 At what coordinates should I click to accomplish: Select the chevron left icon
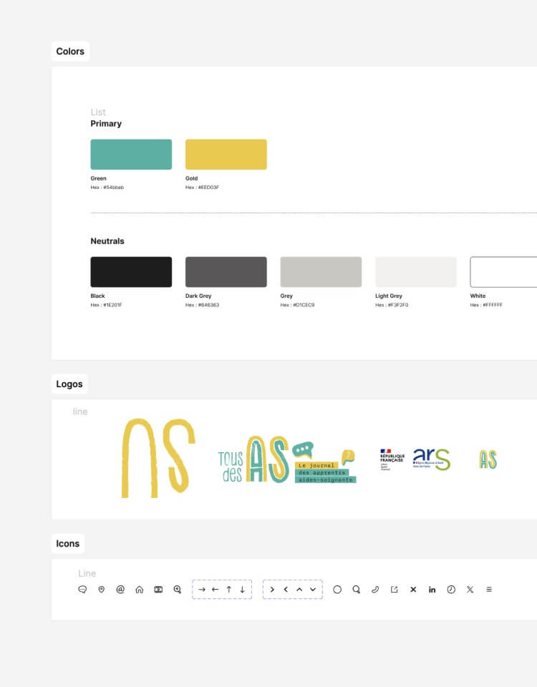[x=286, y=589]
